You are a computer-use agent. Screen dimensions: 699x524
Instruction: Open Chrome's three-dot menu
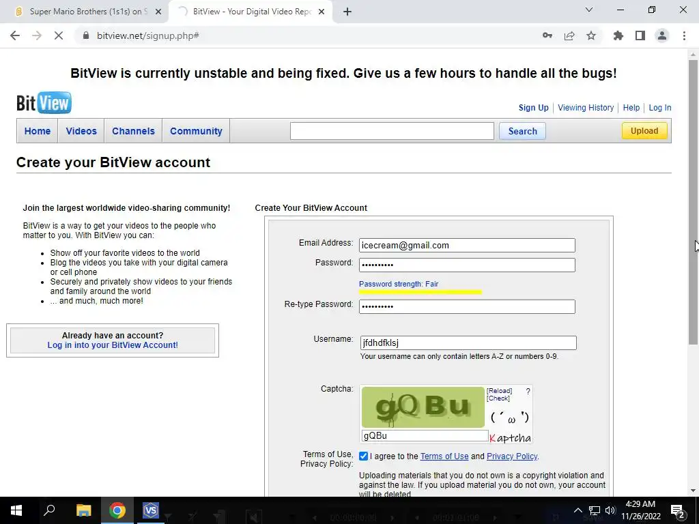684,35
